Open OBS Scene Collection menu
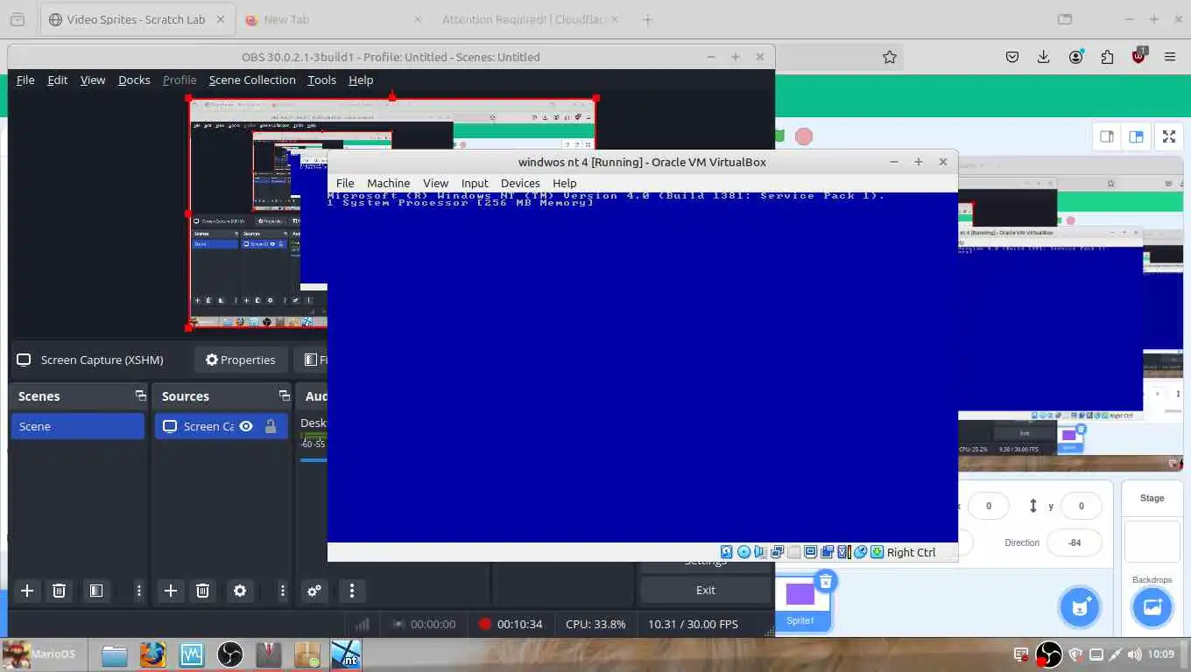This screenshot has height=672, width=1191. [252, 80]
